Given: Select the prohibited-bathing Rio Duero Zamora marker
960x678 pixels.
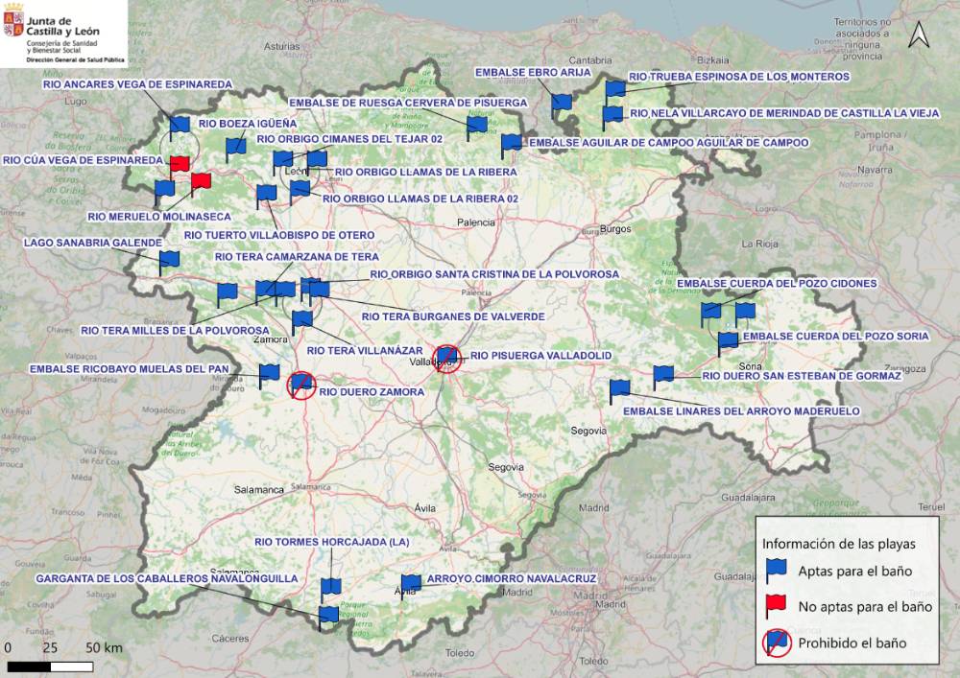Looking at the screenshot, I should click(301, 386).
